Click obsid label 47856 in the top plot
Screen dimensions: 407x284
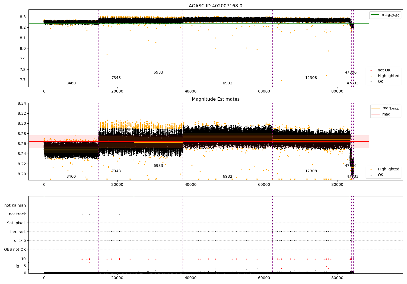pos(351,72)
